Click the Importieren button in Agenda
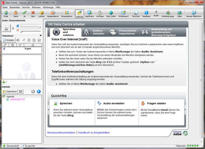The image size is (205, 149). point(10,91)
